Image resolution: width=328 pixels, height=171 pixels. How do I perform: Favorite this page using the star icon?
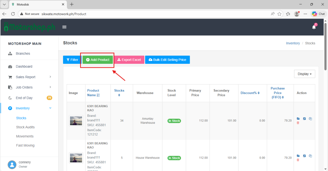279,14
